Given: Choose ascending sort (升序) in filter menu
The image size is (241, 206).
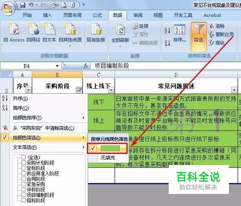Looking at the screenshot, I should [x=44, y=98].
